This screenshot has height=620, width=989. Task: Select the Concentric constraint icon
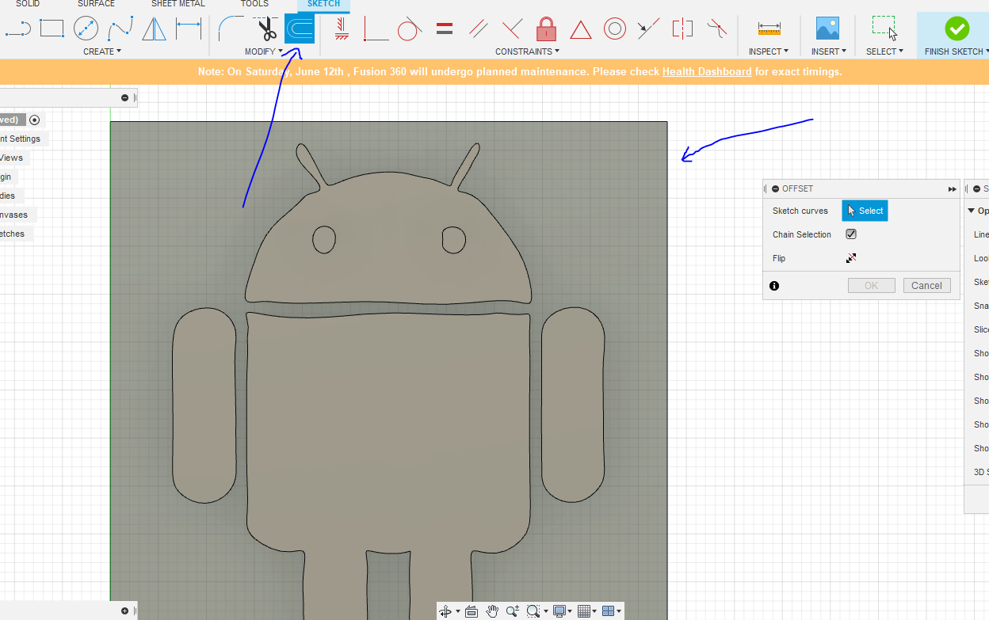pos(614,29)
